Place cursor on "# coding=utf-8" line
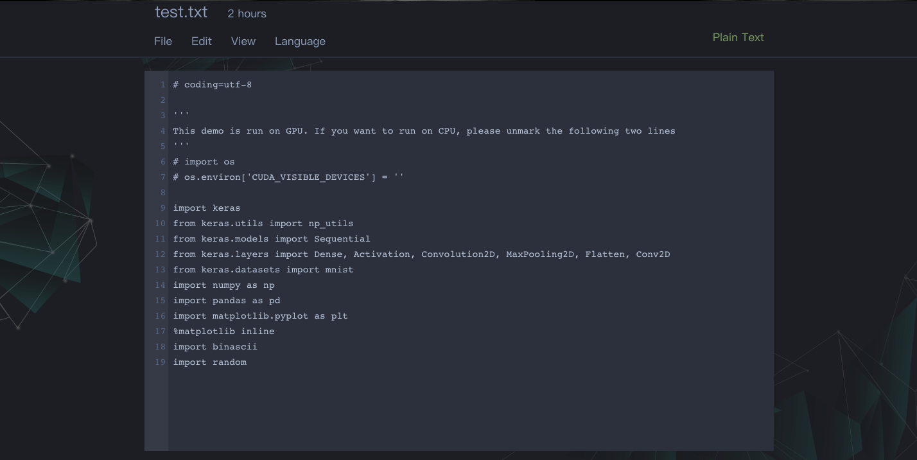 tap(212, 85)
